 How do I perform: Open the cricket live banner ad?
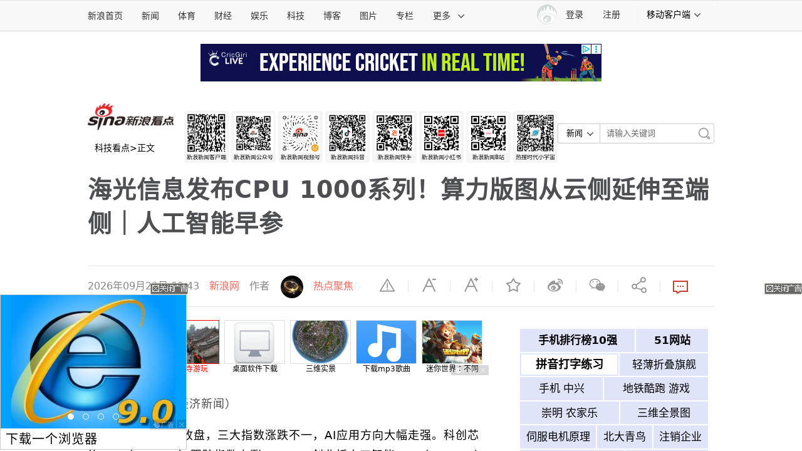[x=401, y=63]
